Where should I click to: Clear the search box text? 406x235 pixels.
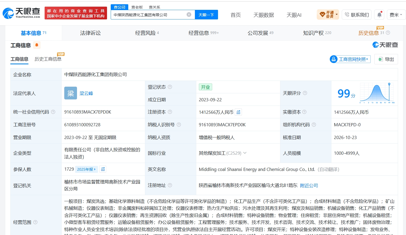coord(189,15)
